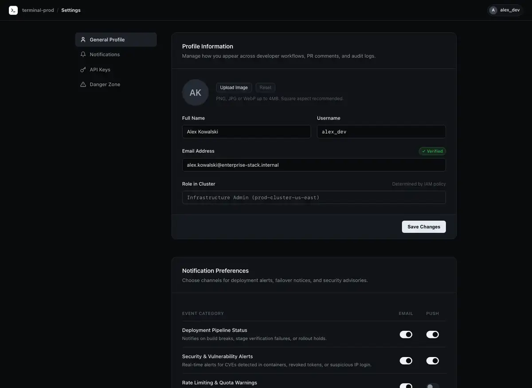Toggle Email for Deployment Pipeline Status
Viewport: 532px width, 388px height.
pyautogui.click(x=406, y=334)
